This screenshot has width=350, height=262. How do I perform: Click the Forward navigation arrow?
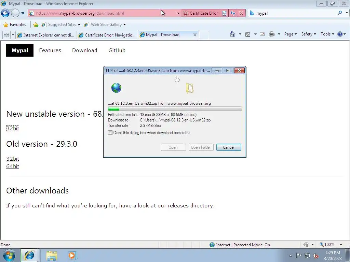[15, 13]
